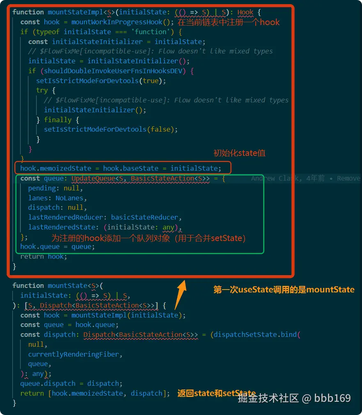Click the "hook.queue = queue;" line

pos(57,247)
